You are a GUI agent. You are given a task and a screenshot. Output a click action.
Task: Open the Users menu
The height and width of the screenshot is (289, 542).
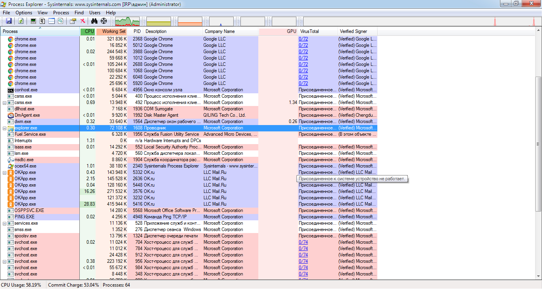coord(95,13)
